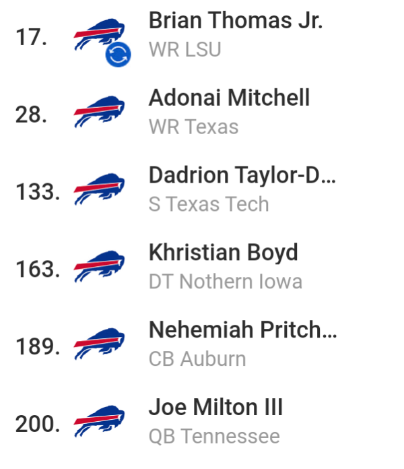Click the Bills logo beside Brian Thomas Jr.
This screenshot has width=404, height=469.
(99, 34)
